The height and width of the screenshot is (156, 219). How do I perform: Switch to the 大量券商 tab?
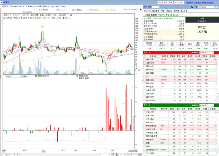point(29,7)
